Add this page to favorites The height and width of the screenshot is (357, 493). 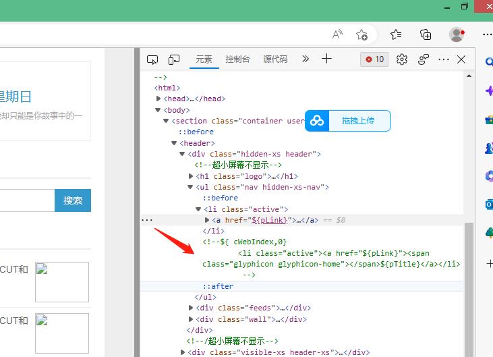[362, 34]
